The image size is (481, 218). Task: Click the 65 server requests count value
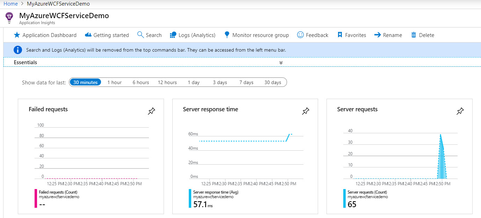pos(352,204)
